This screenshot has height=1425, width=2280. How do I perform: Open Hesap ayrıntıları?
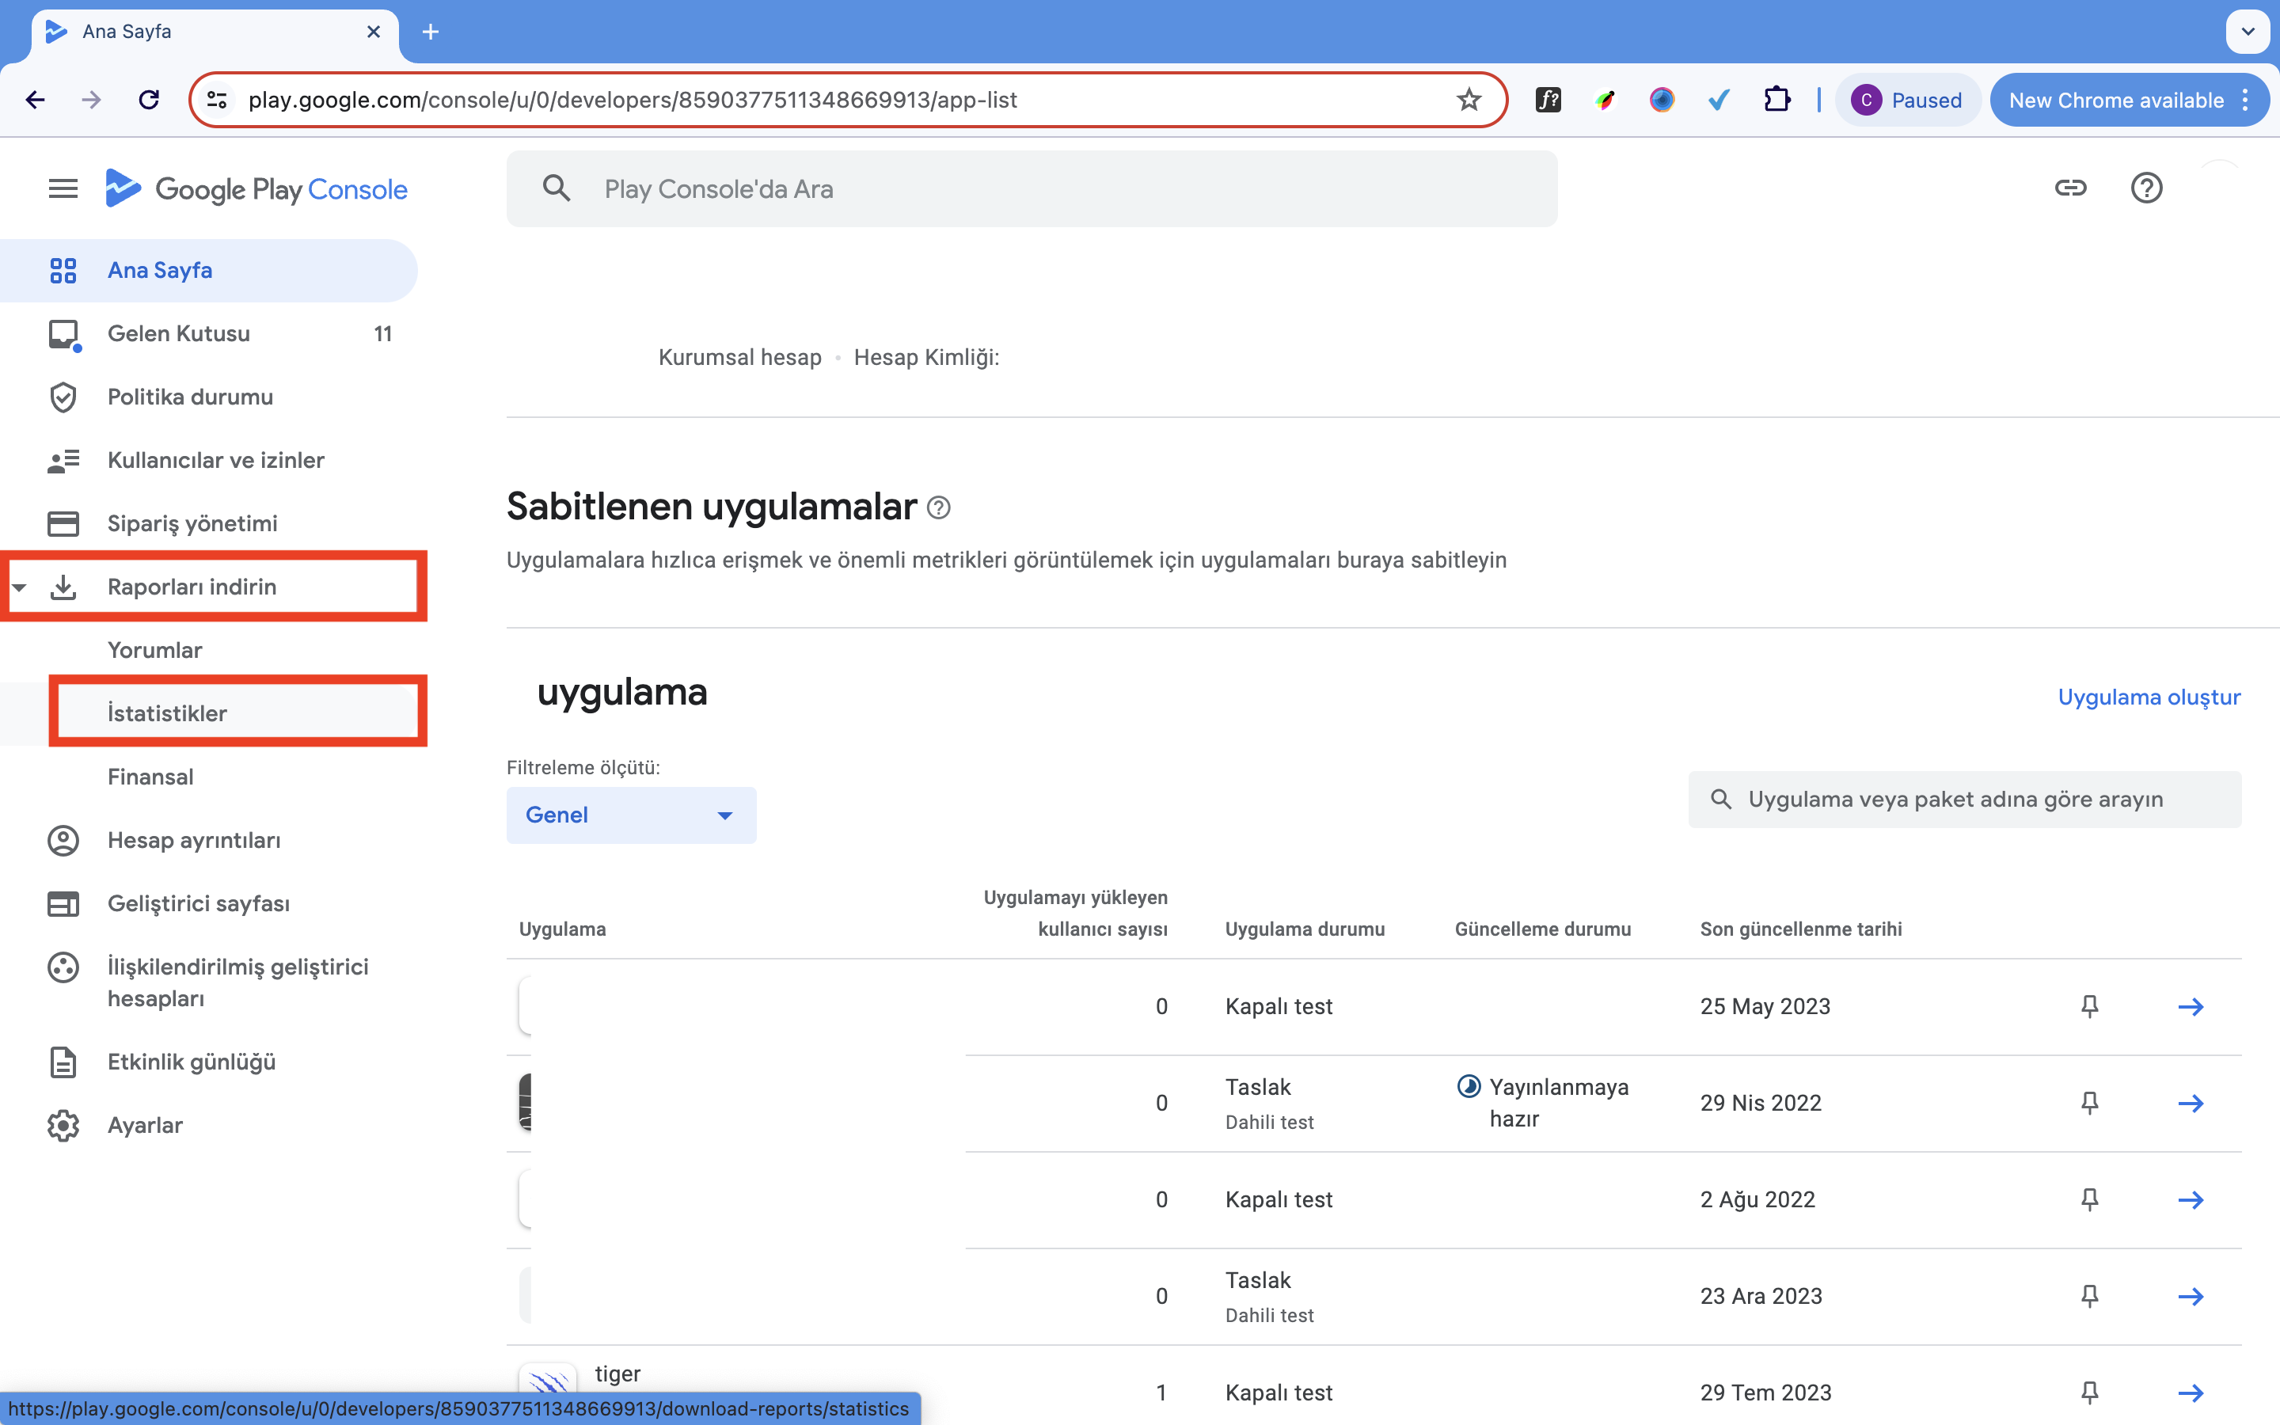(x=208, y=840)
